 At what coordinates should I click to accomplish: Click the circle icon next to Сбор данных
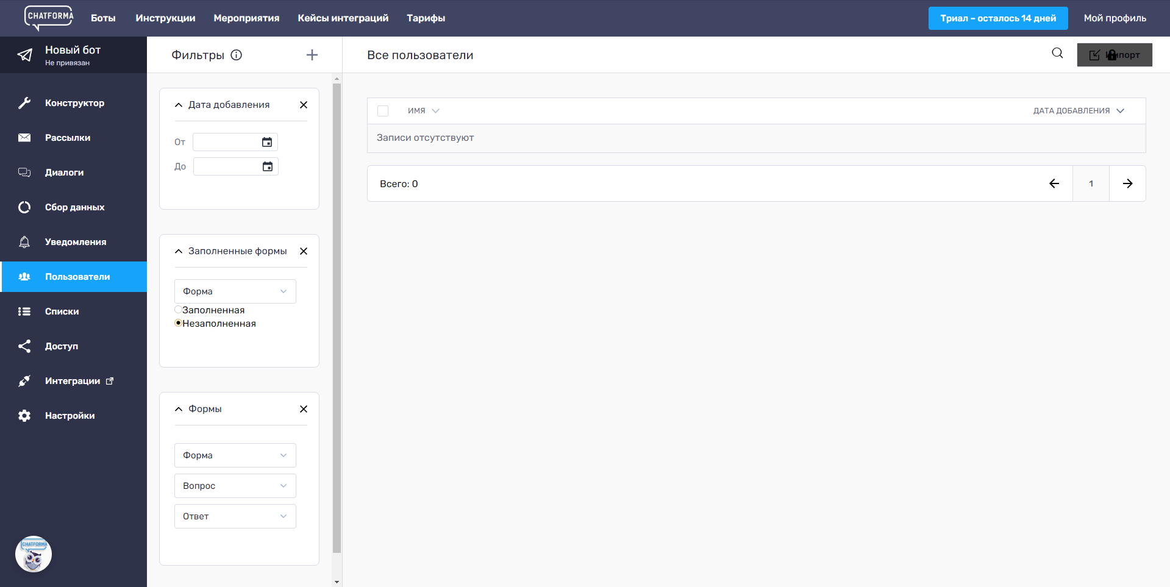coord(24,207)
